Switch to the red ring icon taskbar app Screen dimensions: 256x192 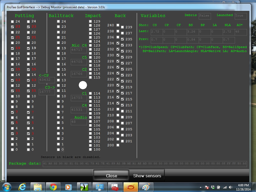[x=130, y=187]
